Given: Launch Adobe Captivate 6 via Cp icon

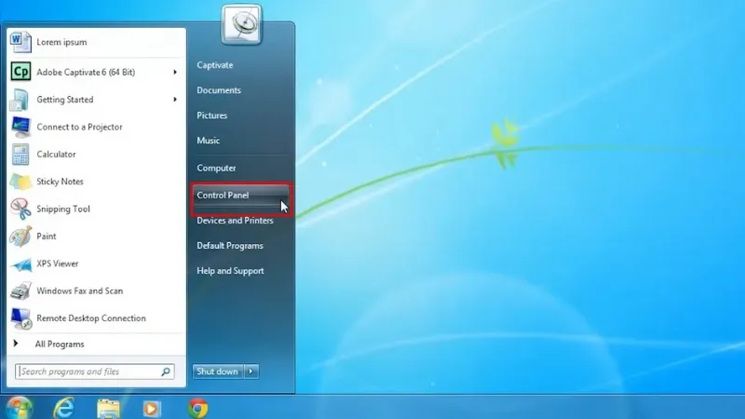Looking at the screenshot, I should tap(20, 72).
